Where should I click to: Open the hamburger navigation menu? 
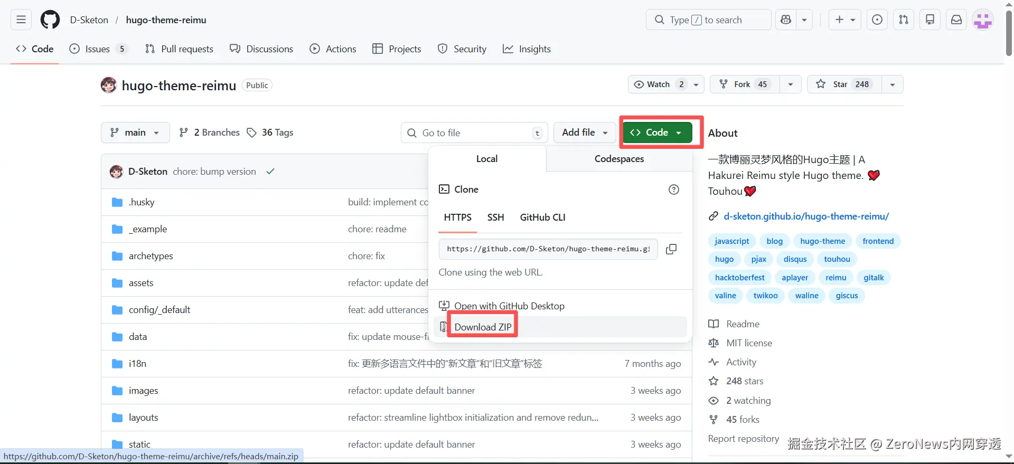[21, 20]
